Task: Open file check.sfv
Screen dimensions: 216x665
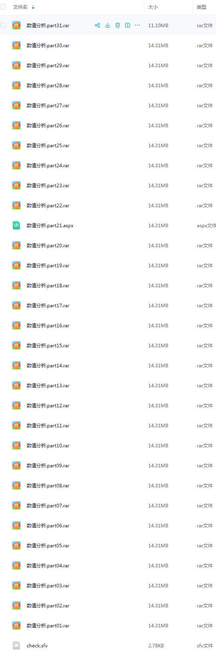Action: tap(37, 646)
